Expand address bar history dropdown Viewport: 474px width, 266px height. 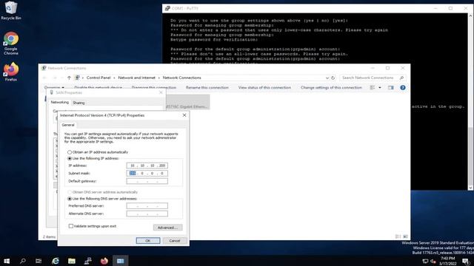(x=327, y=78)
